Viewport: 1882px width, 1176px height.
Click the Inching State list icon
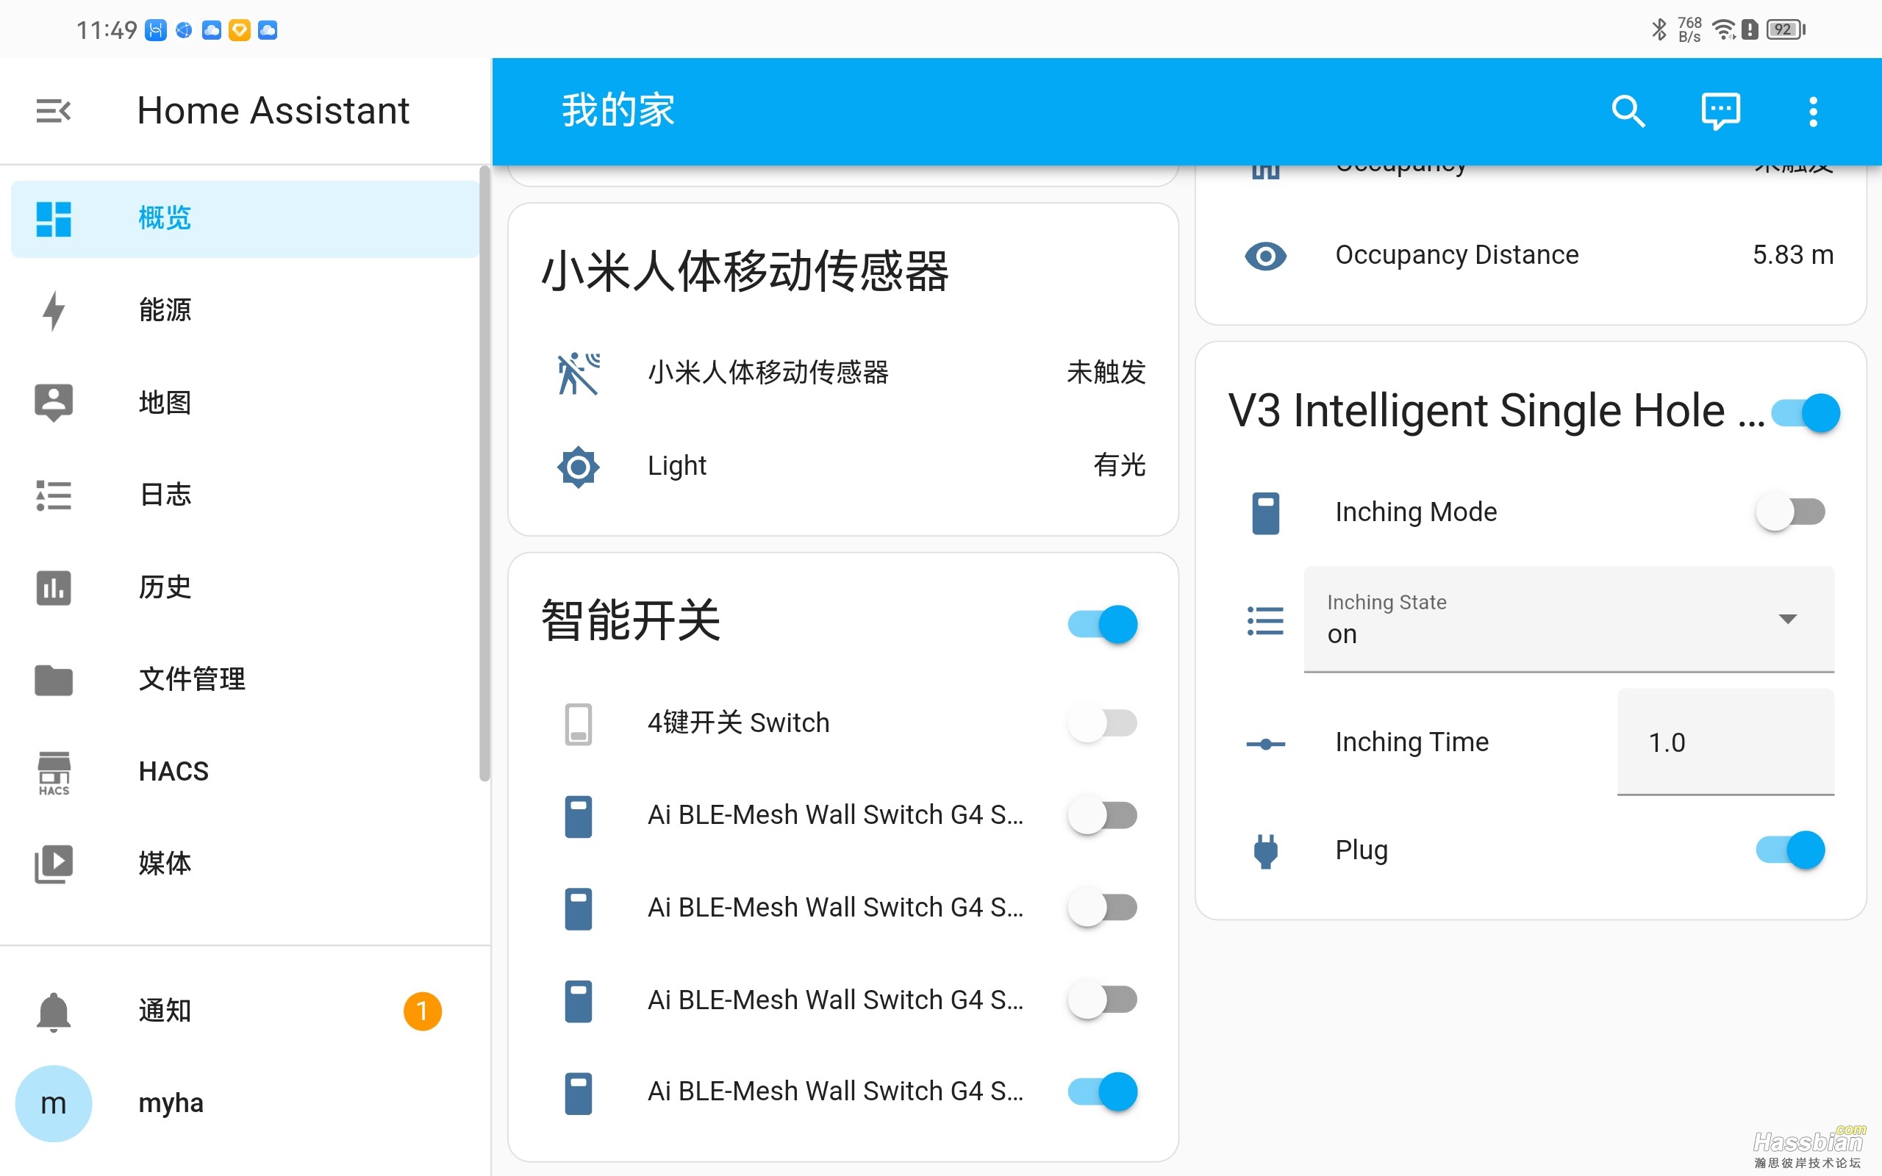[x=1265, y=620]
